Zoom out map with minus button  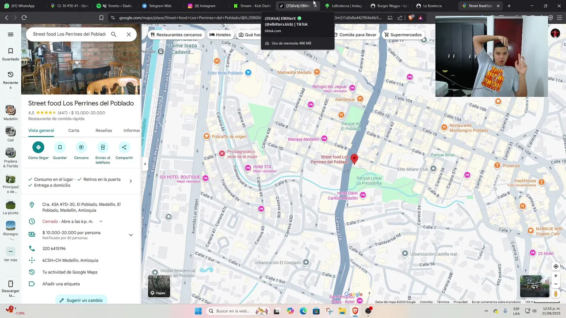[x=556, y=284]
